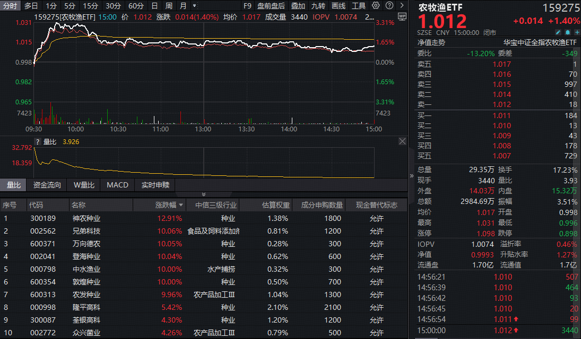Screen dimensions: 581x339
Task: Close the 量比 indicator sub-chart
Action: tap(402, 141)
